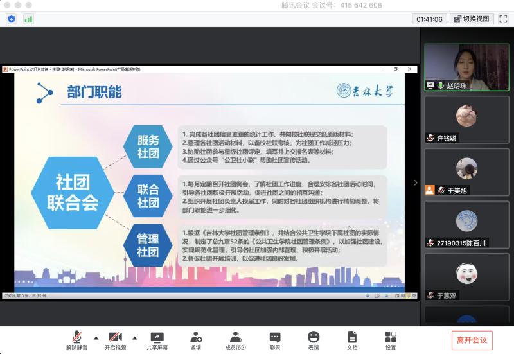Open the 表情 emoji reactions
Image resolution: width=514 pixels, height=354 pixels.
(314, 341)
